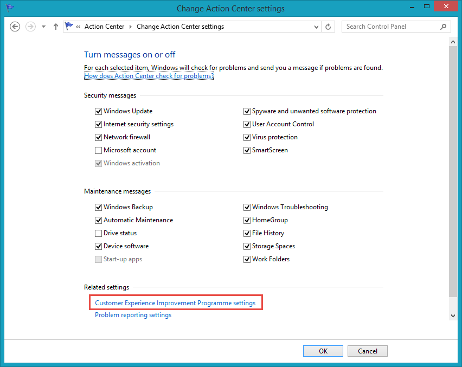Disable Network firewall messages
This screenshot has width=462, height=367.
click(98, 137)
